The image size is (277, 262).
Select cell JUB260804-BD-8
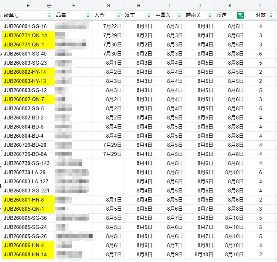28,127
